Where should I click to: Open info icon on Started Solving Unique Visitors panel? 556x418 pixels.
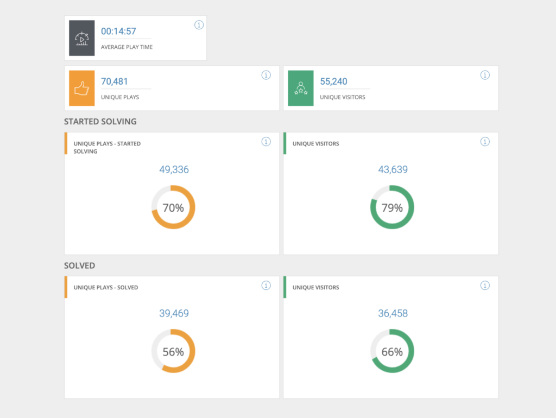(485, 142)
